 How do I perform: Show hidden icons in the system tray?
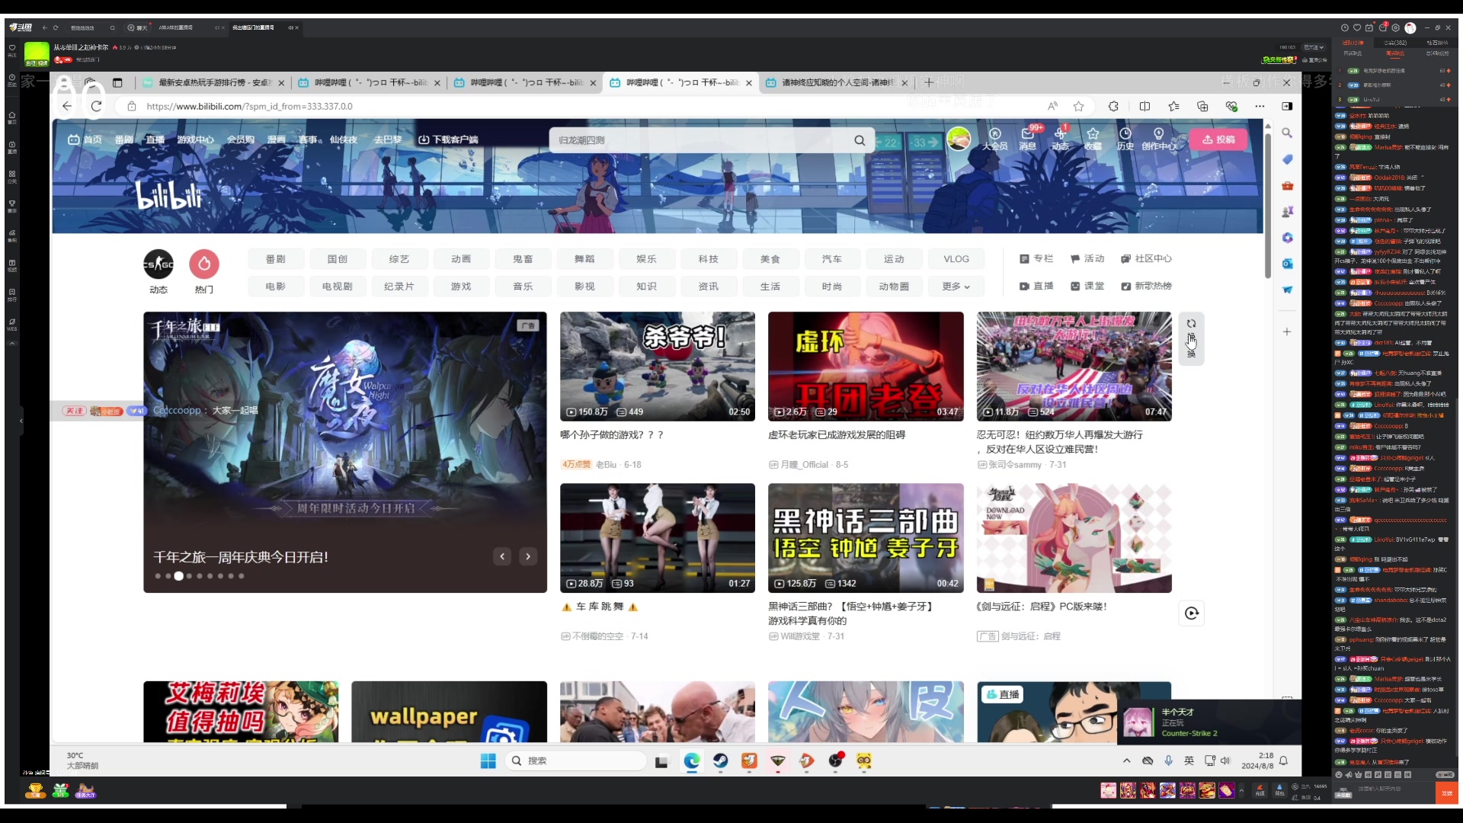tap(1126, 761)
